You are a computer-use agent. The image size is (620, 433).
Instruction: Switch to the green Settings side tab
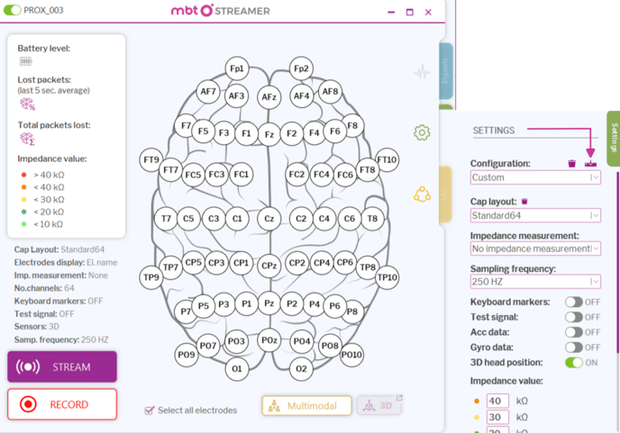[614, 139]
